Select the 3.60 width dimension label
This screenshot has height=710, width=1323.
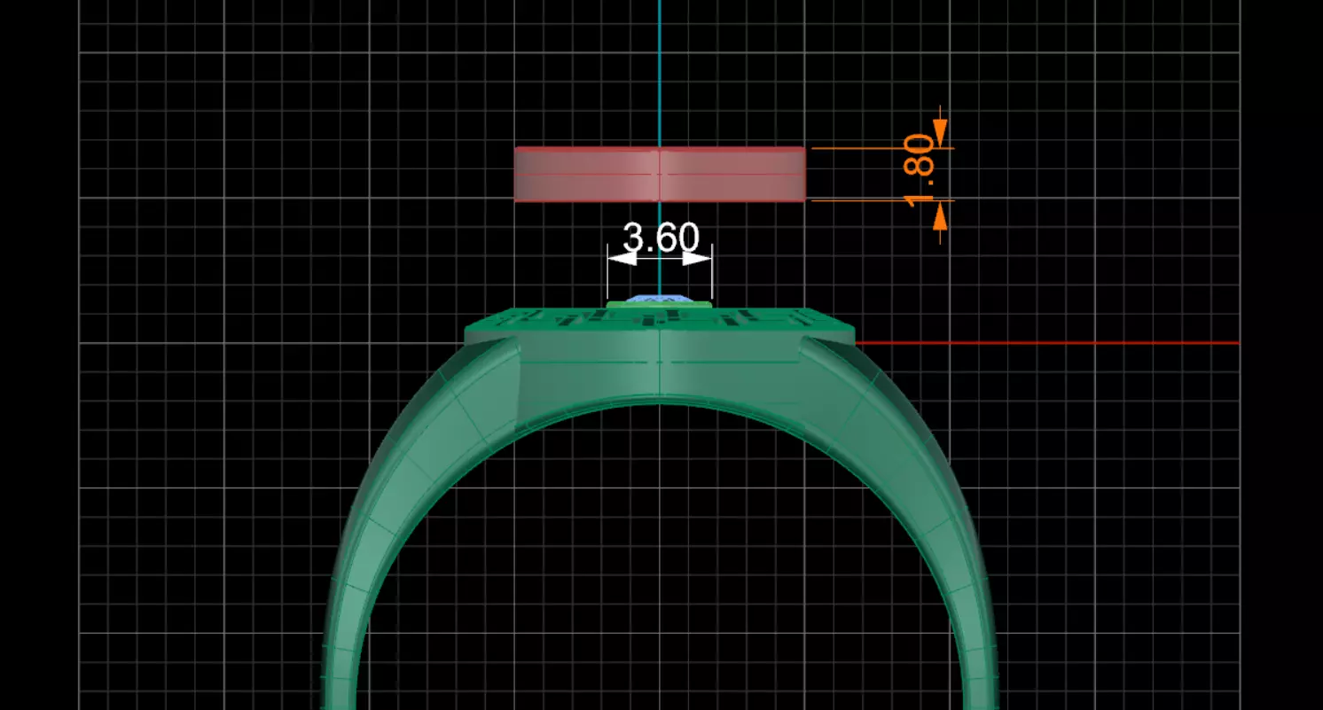click(x=661, y=238)
